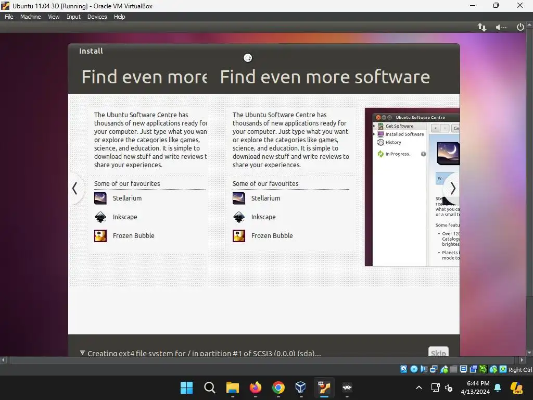Launch Firefox from the taskbar
This screenshot has width=533, height=400.
(255, 387)
